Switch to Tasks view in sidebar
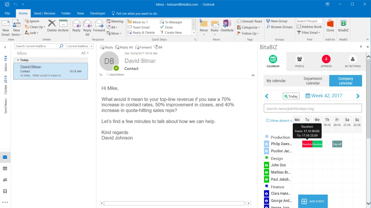Image resolution: width=371 pixels, height=208 pixels. 5,191
